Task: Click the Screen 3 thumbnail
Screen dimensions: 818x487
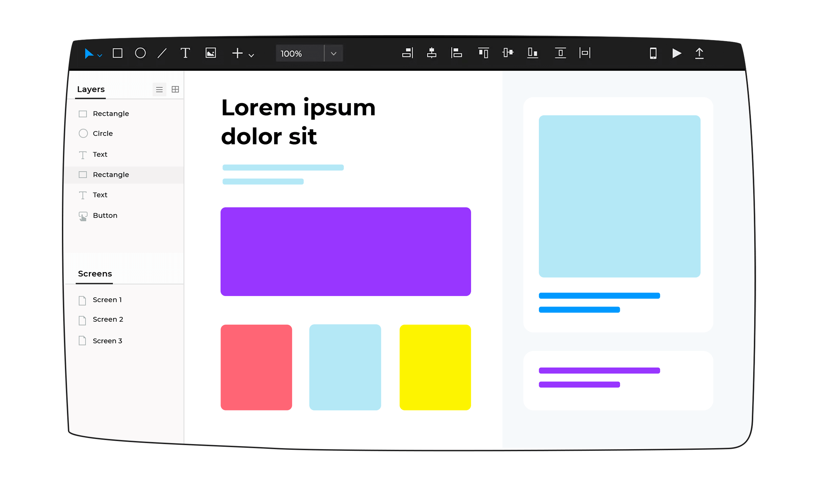Action: pos(107,340)
